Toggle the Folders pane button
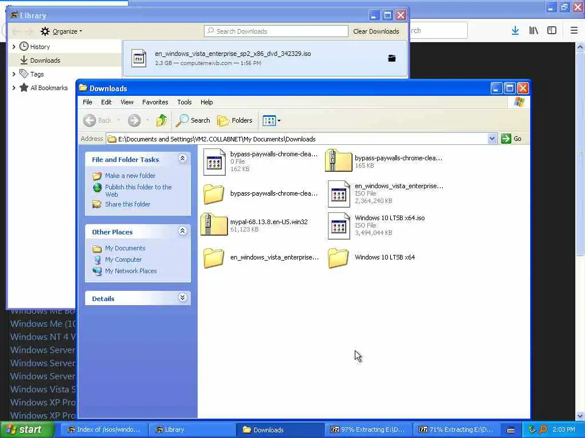 [235, 120]
